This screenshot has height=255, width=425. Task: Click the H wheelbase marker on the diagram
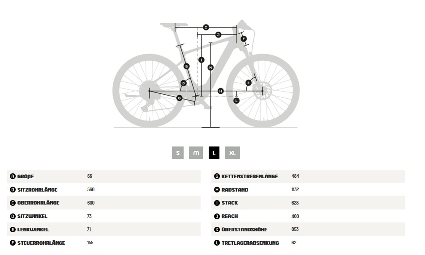[221, 91]
